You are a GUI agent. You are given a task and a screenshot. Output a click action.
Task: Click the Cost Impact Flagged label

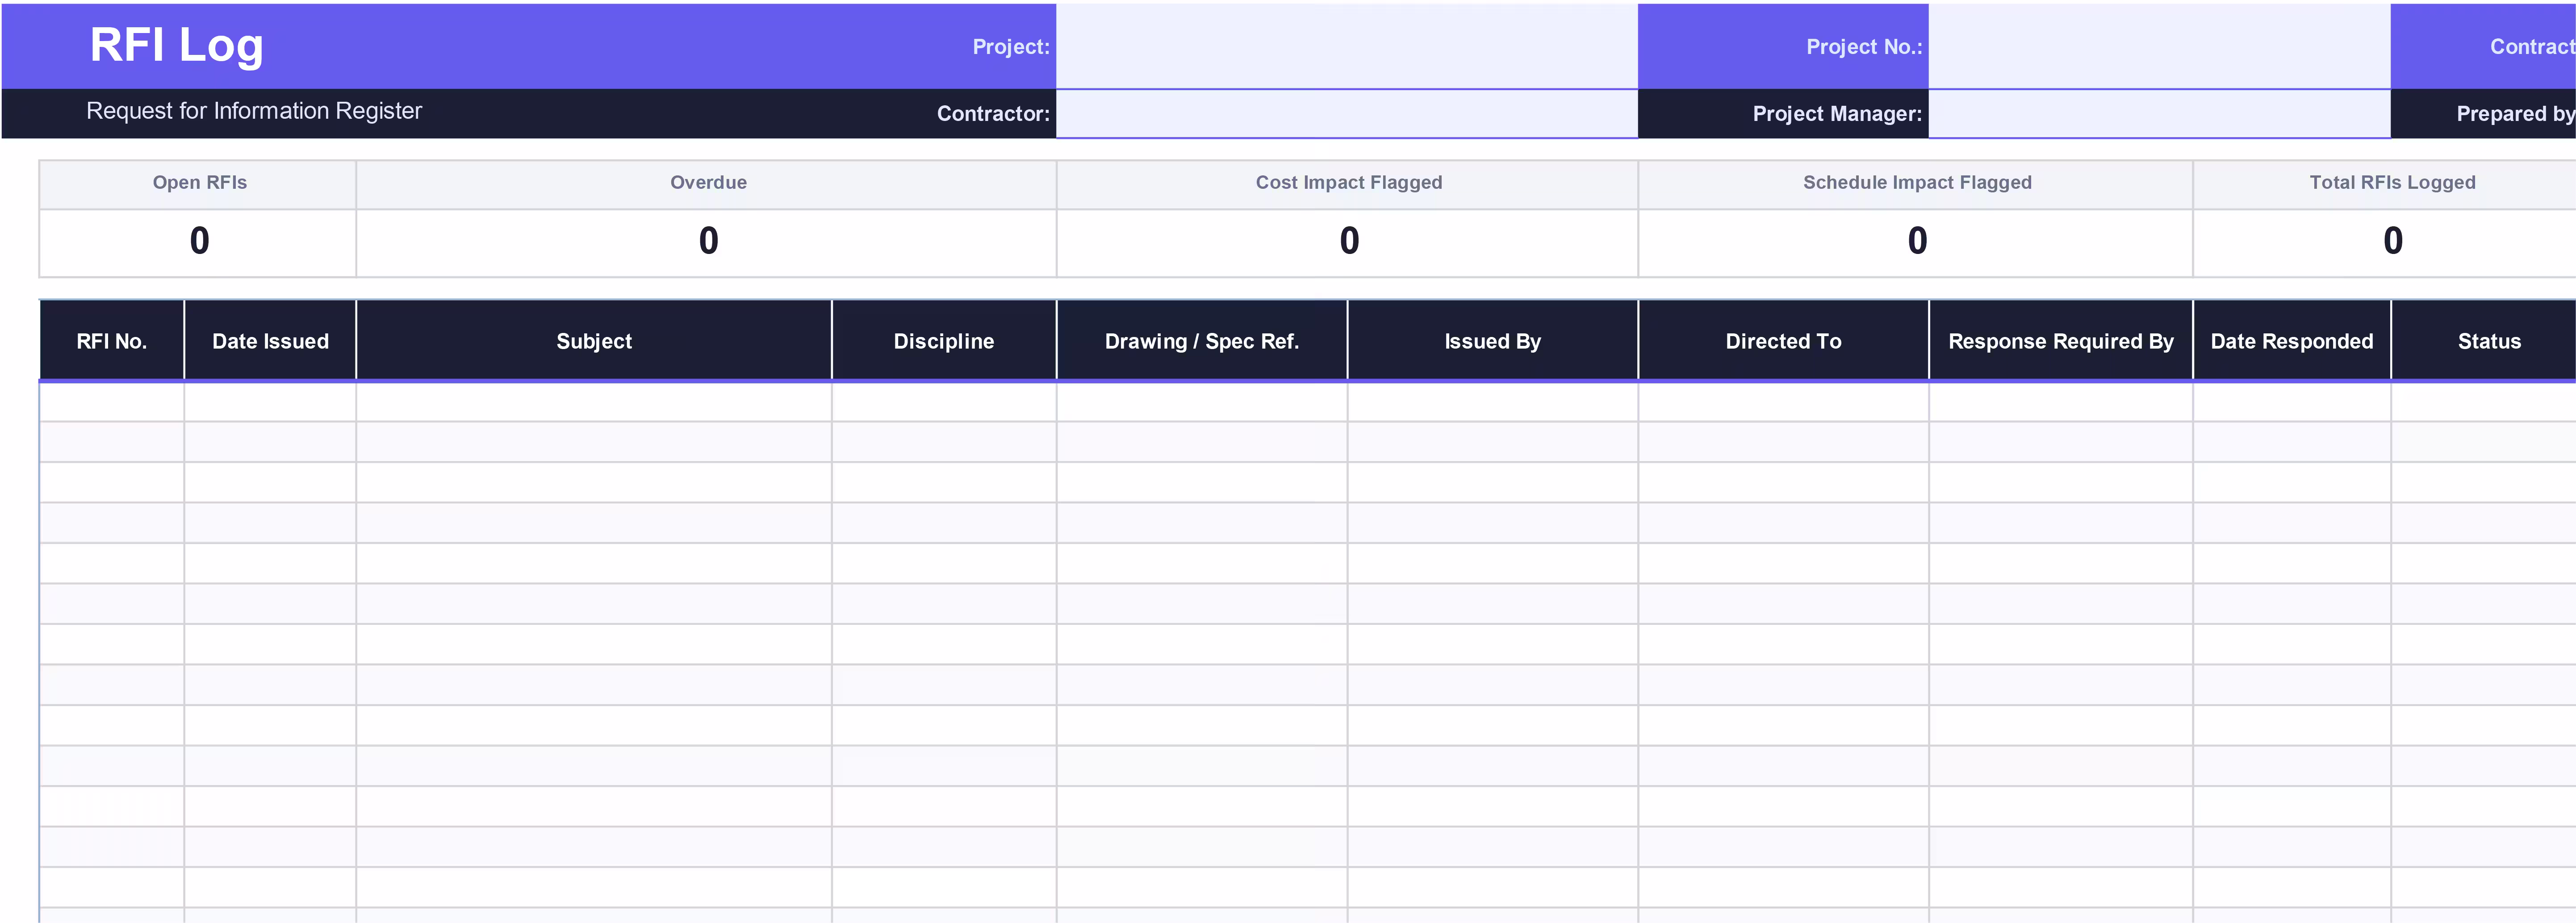click(x=1349, y=183)
